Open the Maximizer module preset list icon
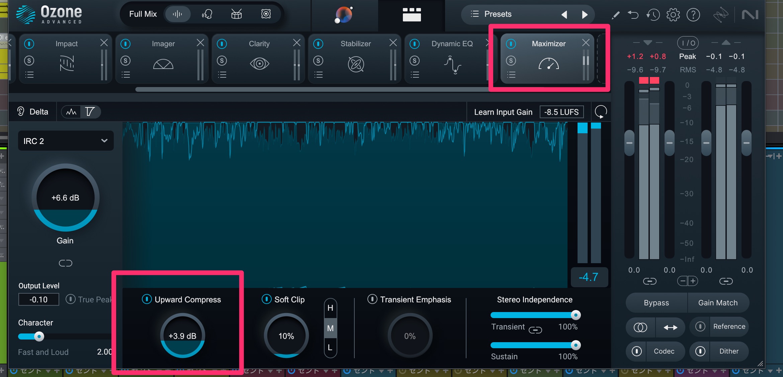 click(x=511, y=74)
